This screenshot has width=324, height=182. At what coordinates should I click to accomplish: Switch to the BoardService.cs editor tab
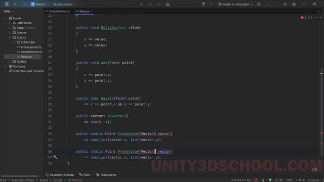[58, 11]
